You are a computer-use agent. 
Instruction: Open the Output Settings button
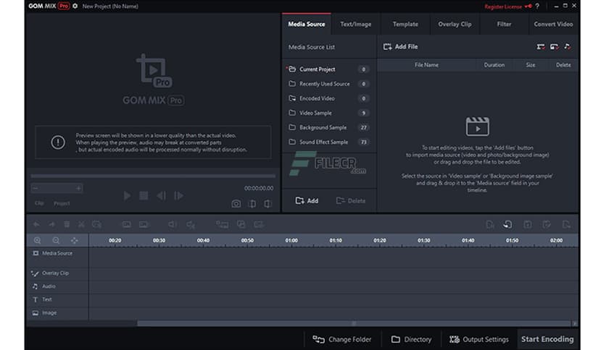479,339
